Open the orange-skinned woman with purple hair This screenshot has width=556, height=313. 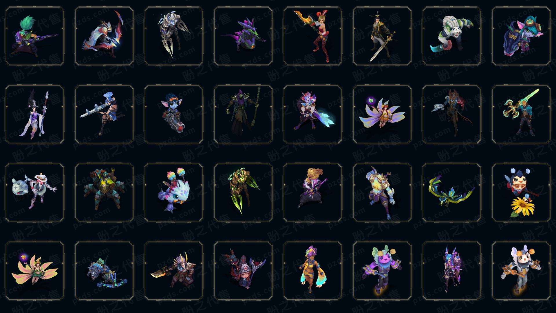point(313,271)
